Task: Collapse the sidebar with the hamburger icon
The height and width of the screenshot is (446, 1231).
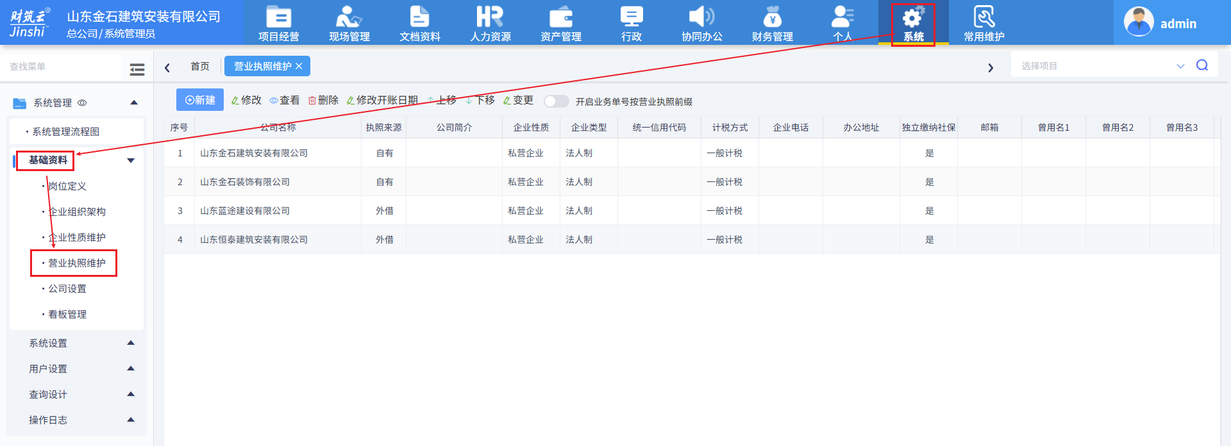Action: [137, 69]
